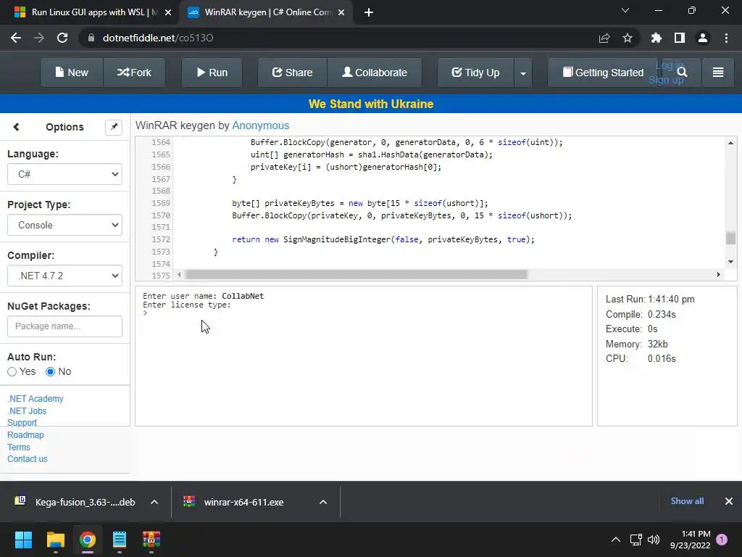Pin the Options panel
Screen dimensions: 742x557
(114, 127)
